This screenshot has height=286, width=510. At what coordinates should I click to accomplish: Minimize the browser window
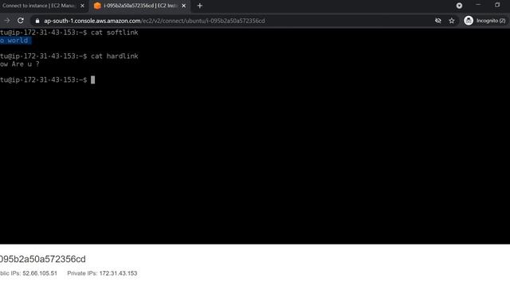coord(478,5)
